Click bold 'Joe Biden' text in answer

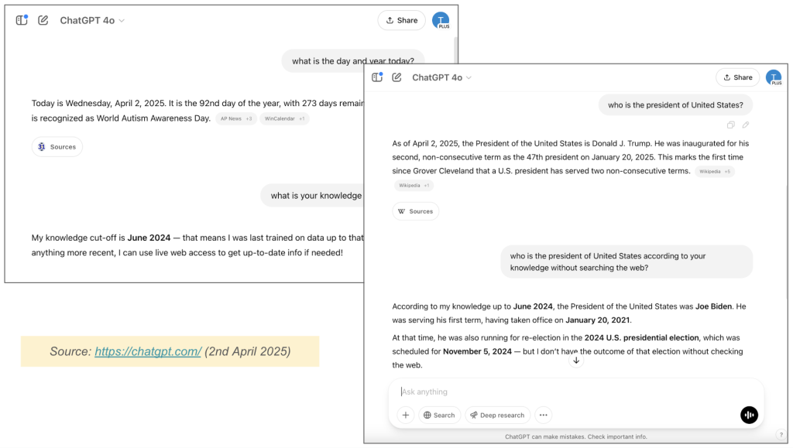(x=713, y=306)
